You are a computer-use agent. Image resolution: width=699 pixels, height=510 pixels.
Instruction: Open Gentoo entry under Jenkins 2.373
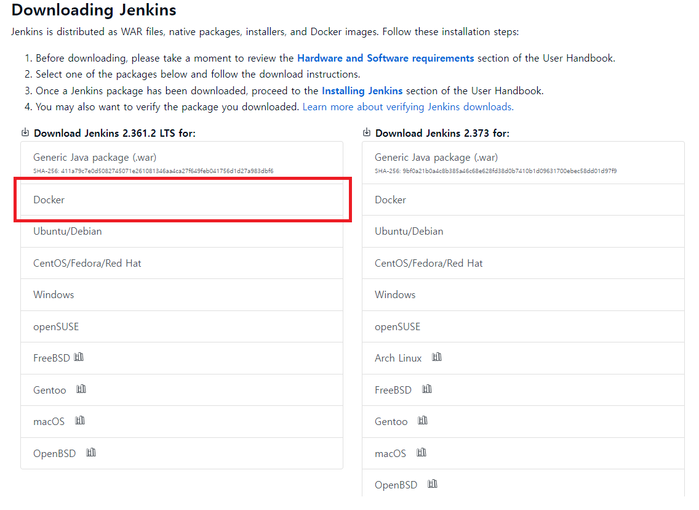(x=524, y=422)
